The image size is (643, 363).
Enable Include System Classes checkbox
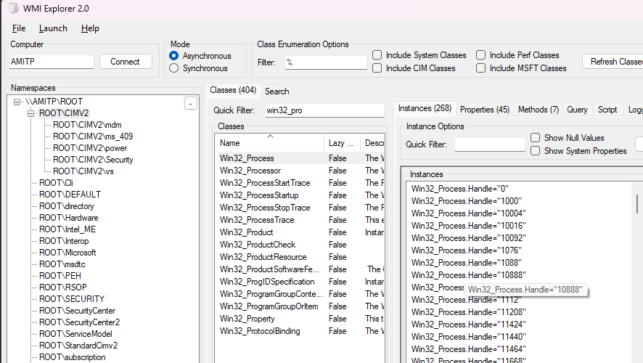[x=377, y=55]
